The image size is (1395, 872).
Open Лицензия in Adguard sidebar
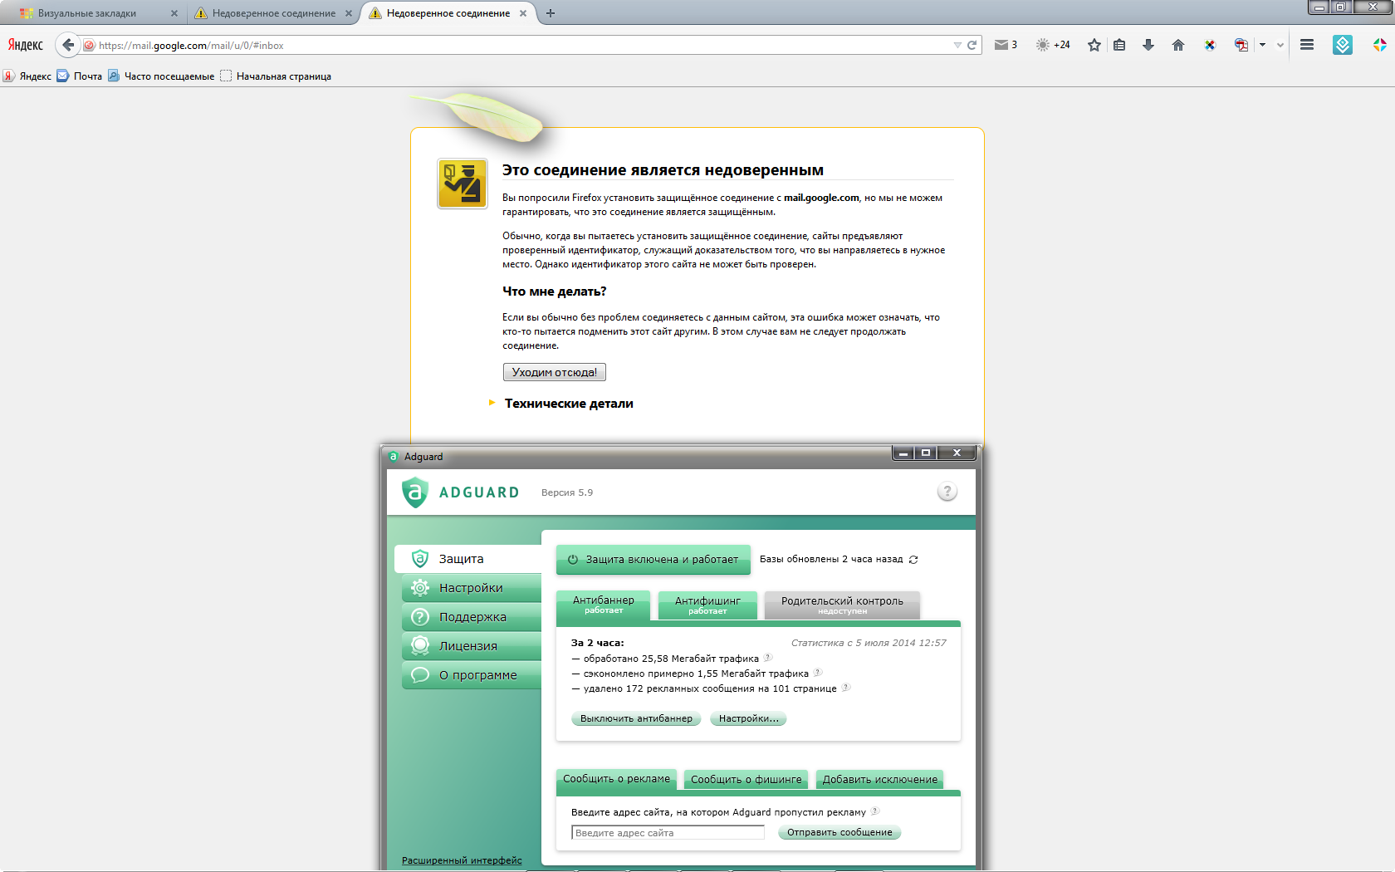tap(472, 646)
